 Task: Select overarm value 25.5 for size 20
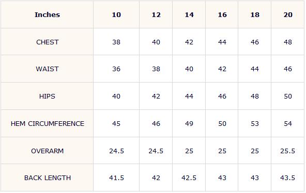(x=288, y=151)
